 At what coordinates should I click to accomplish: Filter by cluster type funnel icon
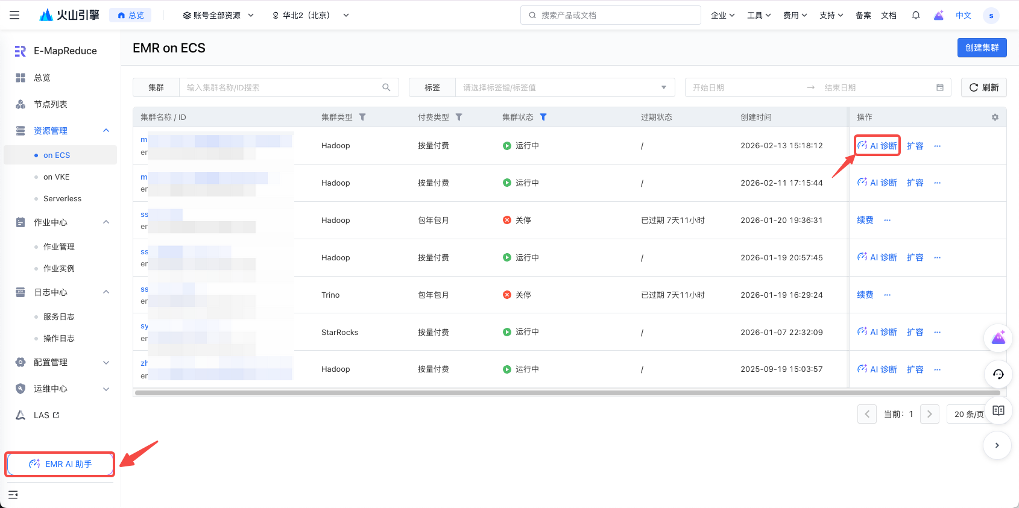click(362, 118)
